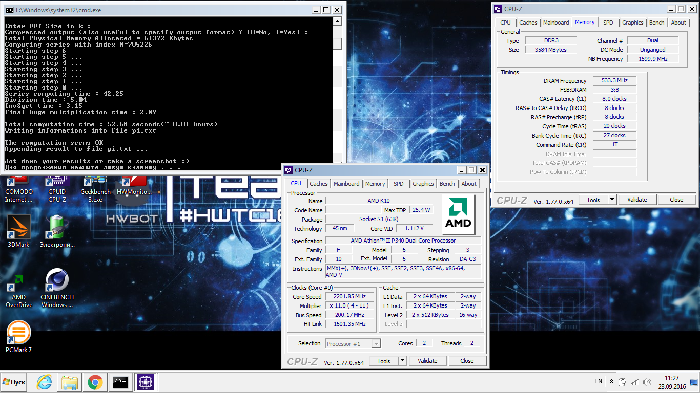Open the Processor #1 selection dropdown

tap(353, 343)
